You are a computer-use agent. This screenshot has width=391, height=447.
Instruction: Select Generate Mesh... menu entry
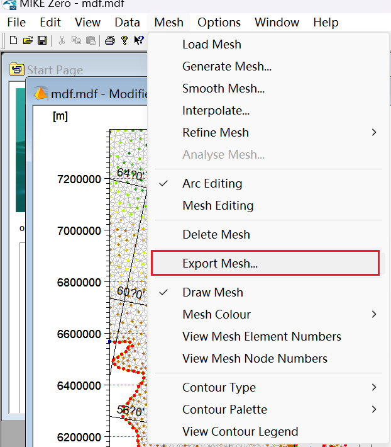tap(268, 67)
